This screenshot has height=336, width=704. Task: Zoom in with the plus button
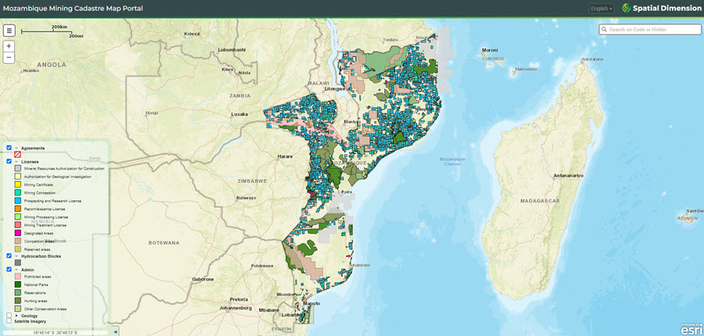9,46
